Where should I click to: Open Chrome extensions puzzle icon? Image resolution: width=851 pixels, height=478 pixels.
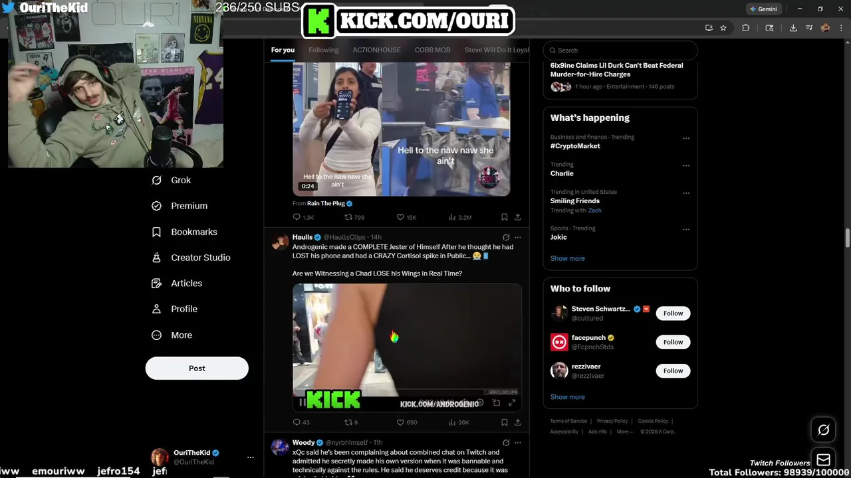pyautogui.click(x=745, y=28)
